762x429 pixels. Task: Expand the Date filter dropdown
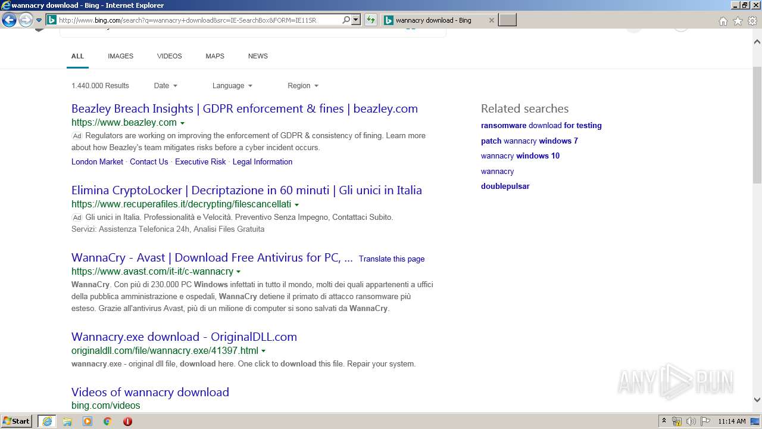(x=165, y=86)
